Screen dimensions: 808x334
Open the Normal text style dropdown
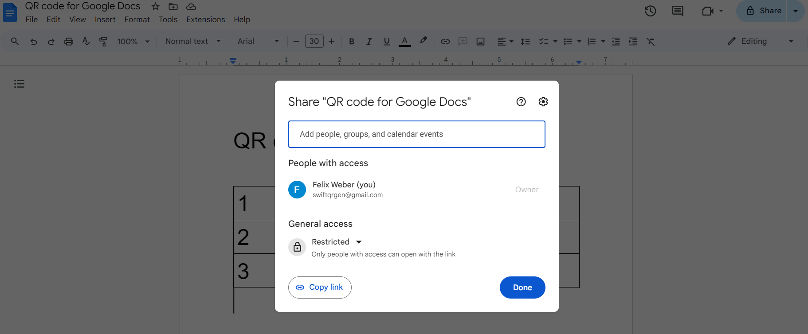193,41
